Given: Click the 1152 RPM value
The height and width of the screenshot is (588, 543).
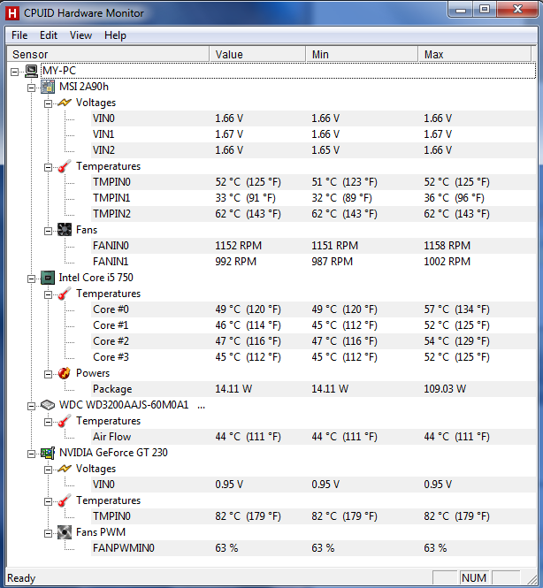Looking at the screenshot, I should [238, 246].
